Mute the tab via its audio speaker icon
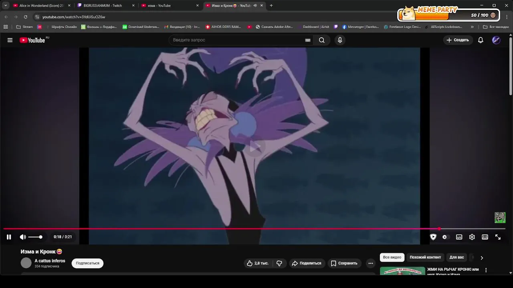 (x=255, y=6)
